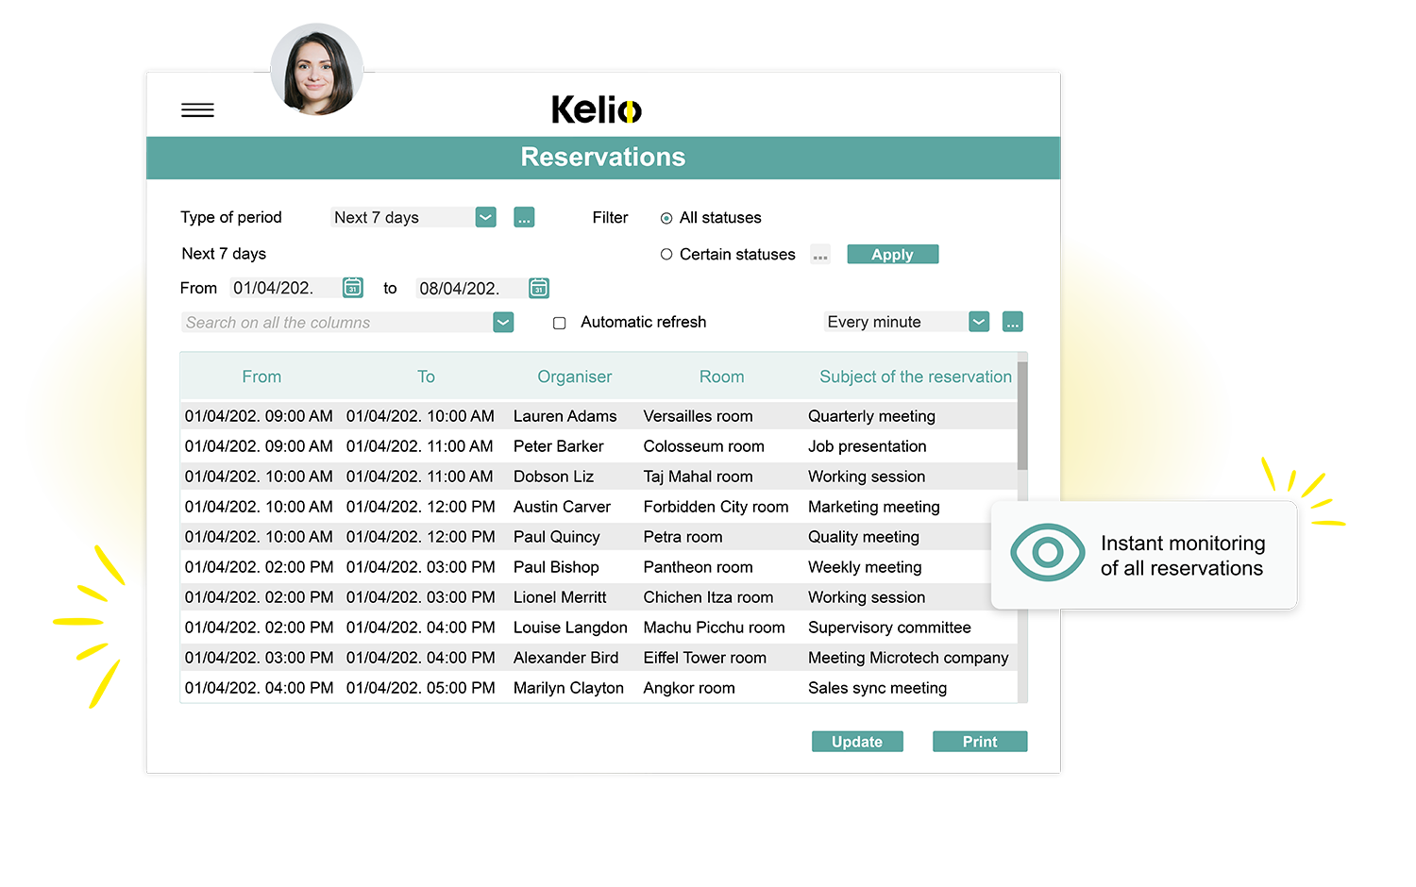Click the reservations table scrollbar
The width and height of the screenshot is (1416, 887).
coord(1022,415)
